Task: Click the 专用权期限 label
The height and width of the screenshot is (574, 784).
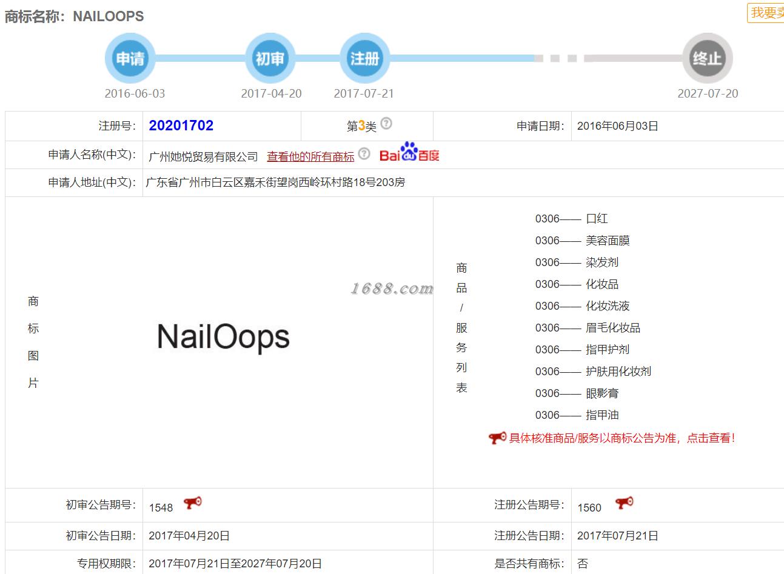Action: (107, 564)
